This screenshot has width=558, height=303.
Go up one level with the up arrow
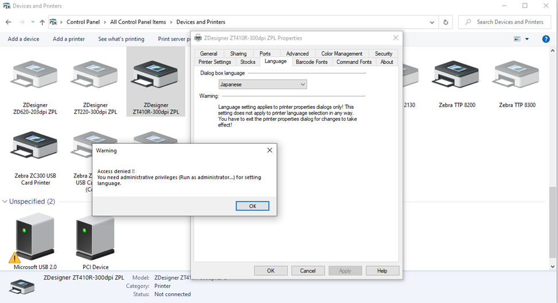click(x=42, y=22)
